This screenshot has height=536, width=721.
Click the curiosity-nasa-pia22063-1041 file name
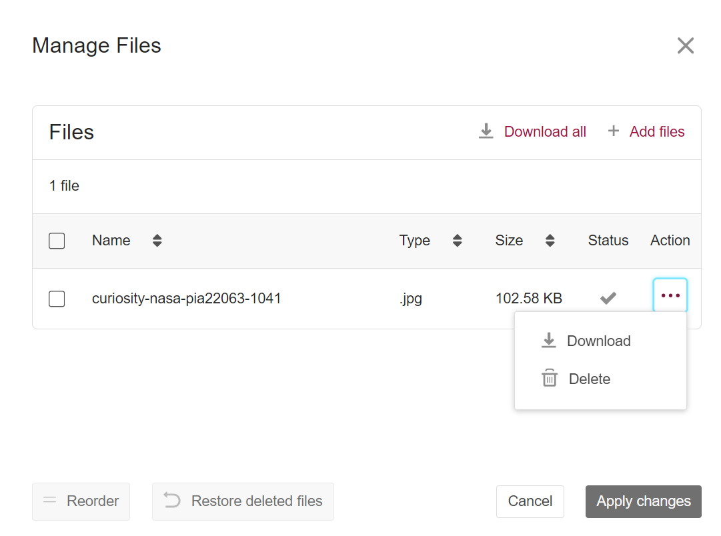coord(186,298)
